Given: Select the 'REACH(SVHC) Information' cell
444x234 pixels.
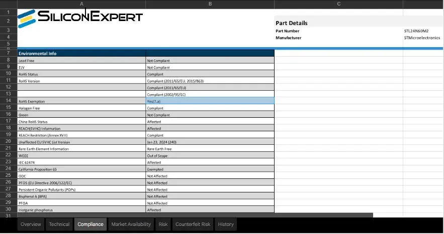Looking at the screenshot, I should [81, 128].
